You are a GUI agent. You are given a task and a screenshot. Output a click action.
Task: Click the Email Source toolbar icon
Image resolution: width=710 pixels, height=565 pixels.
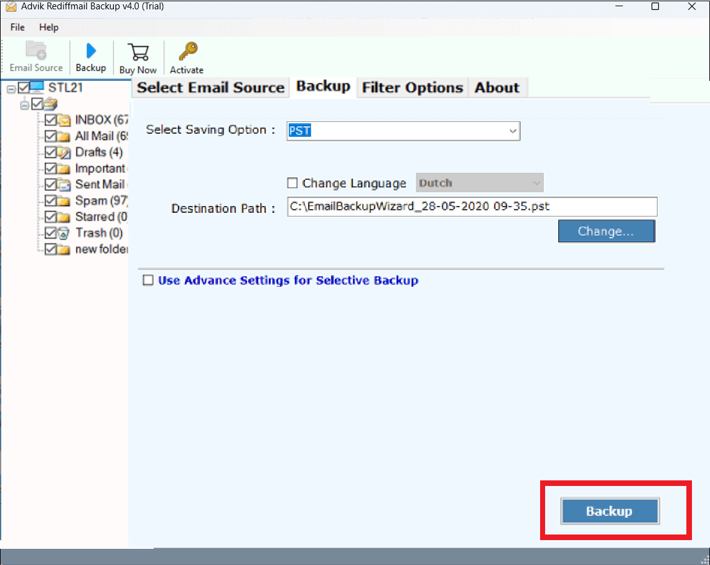click(35, 50)
